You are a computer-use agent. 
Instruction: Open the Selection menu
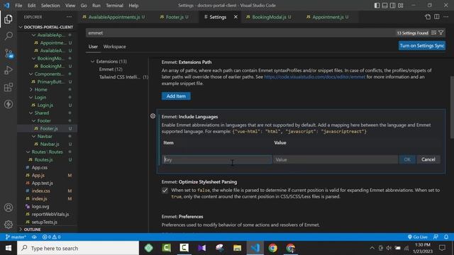click(x=50, y=6)
